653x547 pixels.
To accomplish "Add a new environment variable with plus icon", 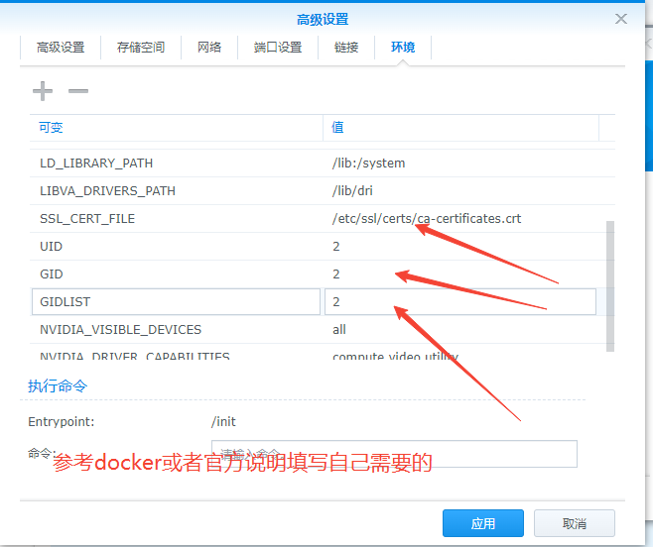I will [x=43, y=91].
